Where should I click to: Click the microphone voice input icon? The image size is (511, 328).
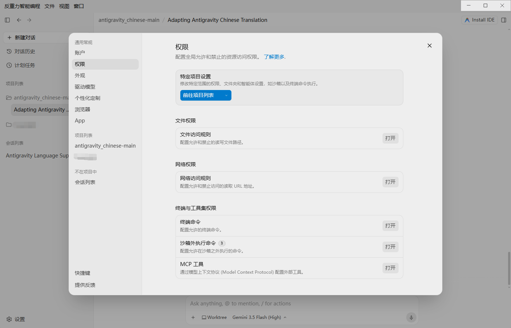pyautogui.click(x=411, y=317)
